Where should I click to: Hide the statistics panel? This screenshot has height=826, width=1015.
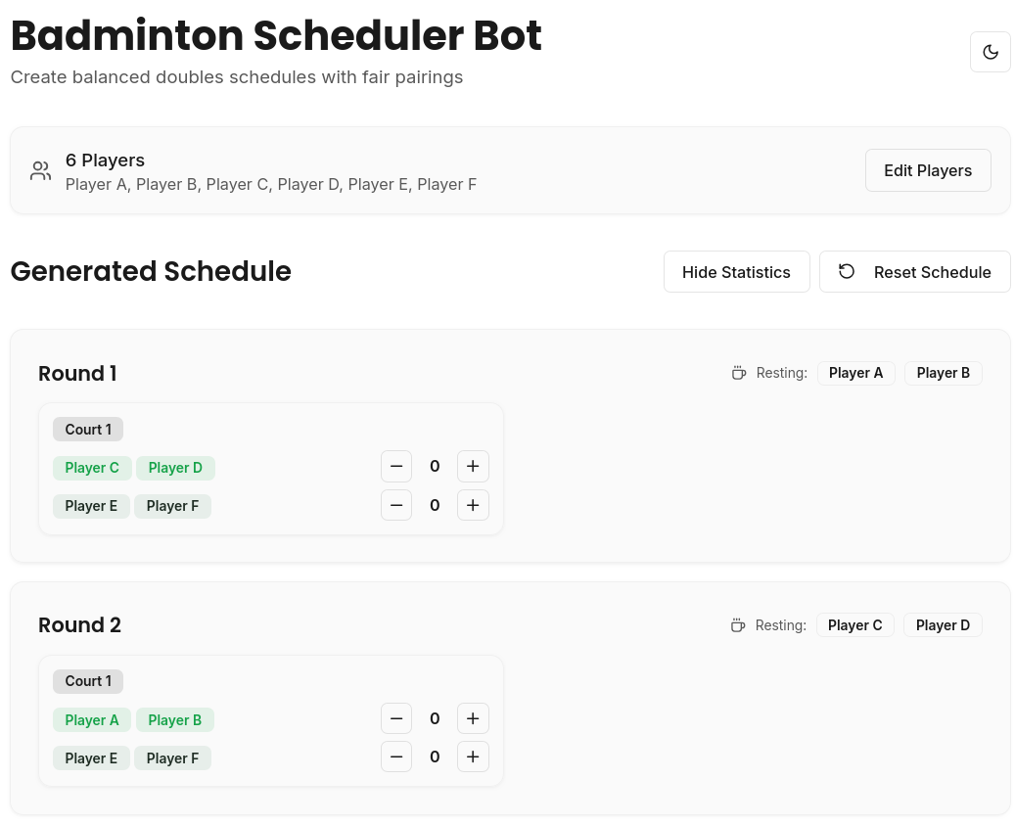point(736,272)
